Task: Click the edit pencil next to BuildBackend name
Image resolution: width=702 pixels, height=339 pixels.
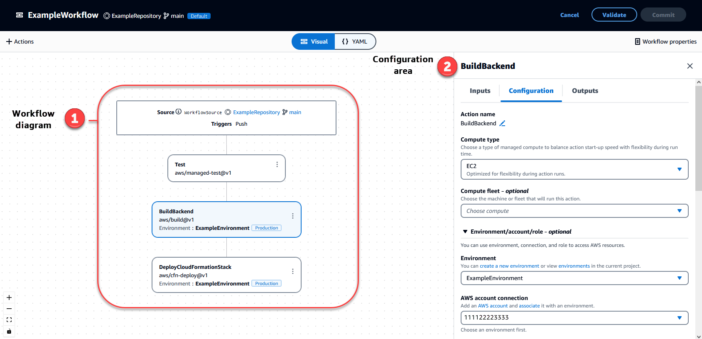Action: [x=502, y=123]
